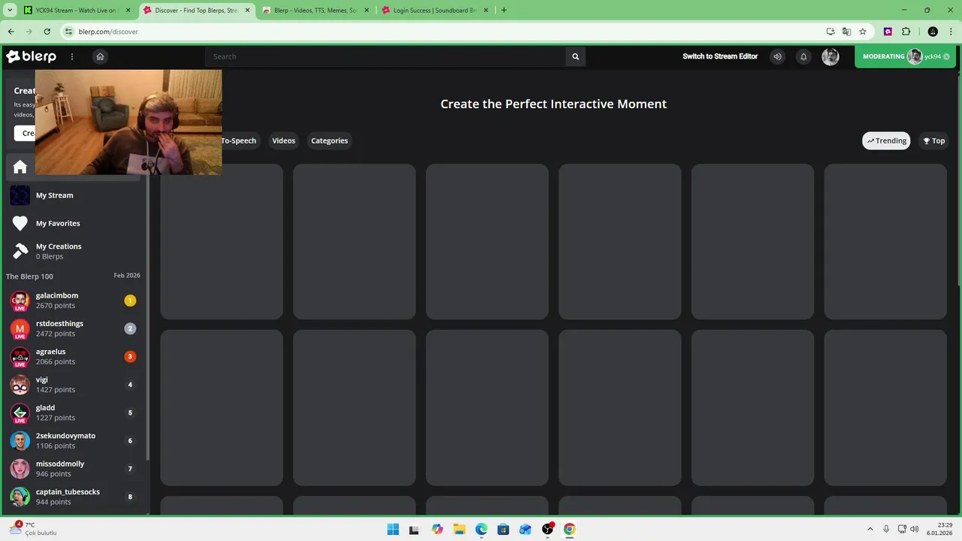
Task: Click the 'The Blerp 100' heading
Action: point(29,277)
